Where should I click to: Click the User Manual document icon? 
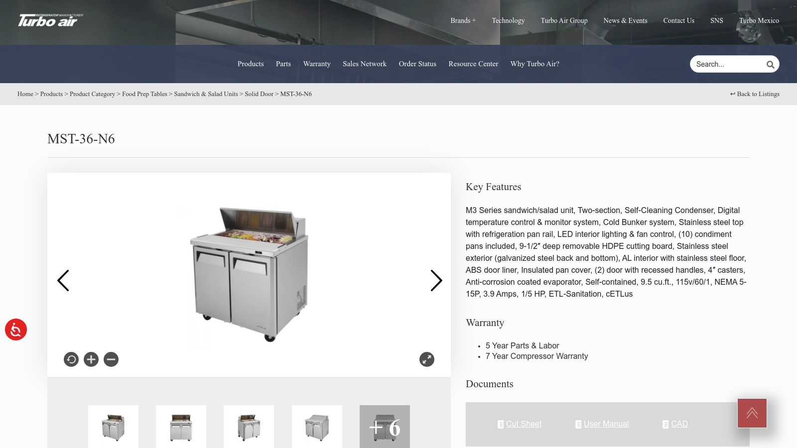pos(578,425)
